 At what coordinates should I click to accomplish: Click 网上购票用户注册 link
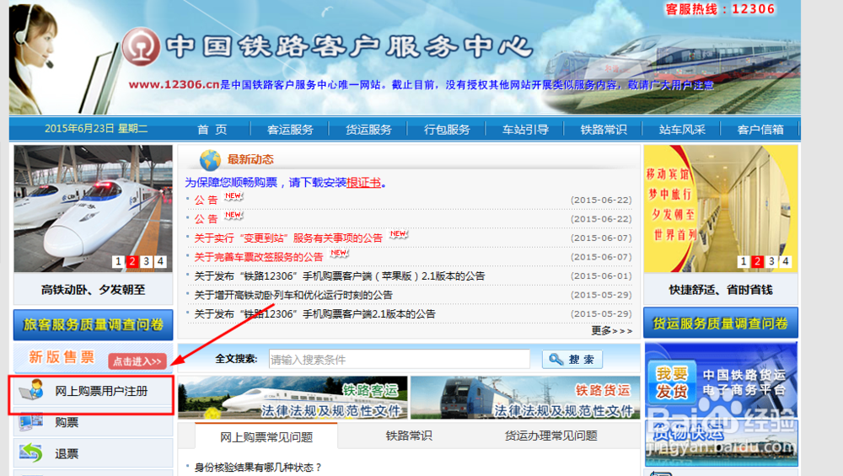pyautogui.click(x=101, y=391)
